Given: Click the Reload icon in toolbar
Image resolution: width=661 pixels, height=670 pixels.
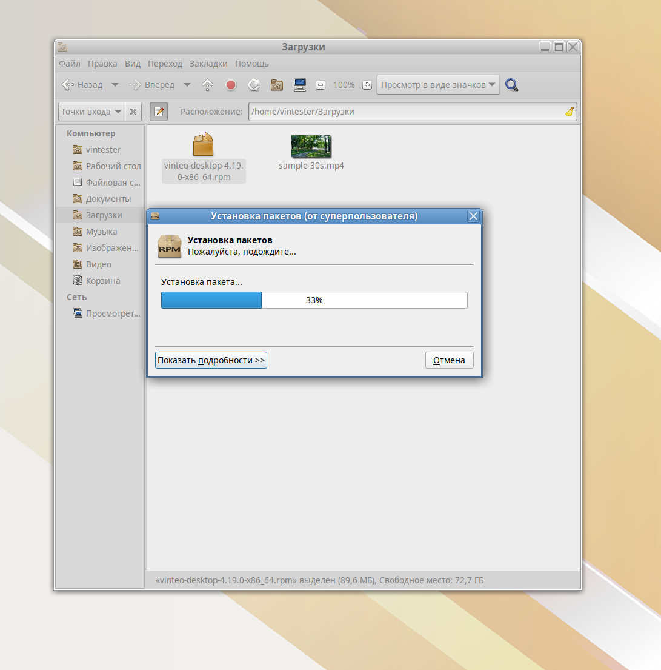Looking at the screenshot, I should [254, 85].
